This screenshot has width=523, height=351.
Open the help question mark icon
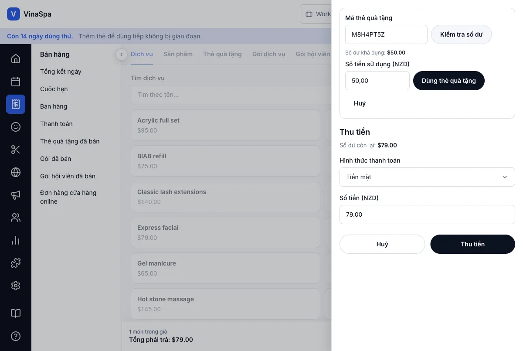pos(16,336)
